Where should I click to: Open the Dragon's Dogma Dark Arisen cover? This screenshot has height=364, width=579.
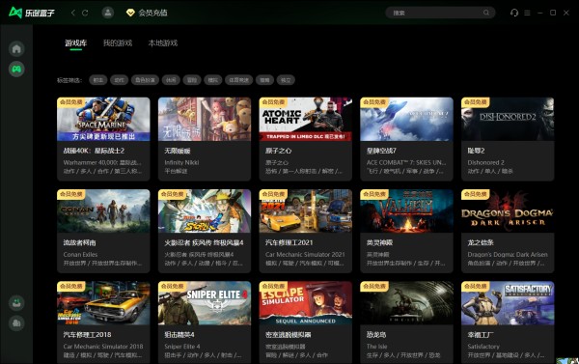coord(508,211)
